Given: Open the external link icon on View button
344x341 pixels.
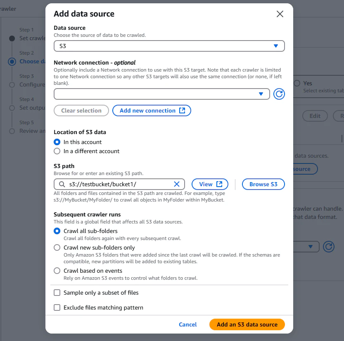Looking at the screenshot, I should coord(219,184).
